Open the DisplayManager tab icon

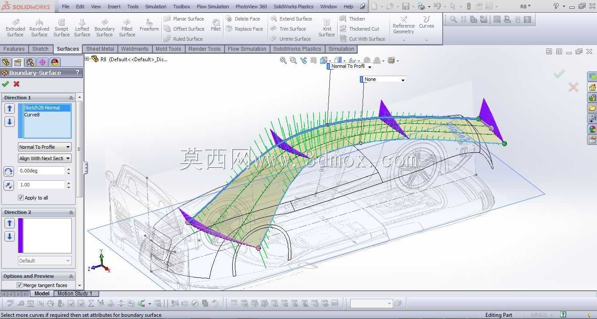(x=54, y=62)
